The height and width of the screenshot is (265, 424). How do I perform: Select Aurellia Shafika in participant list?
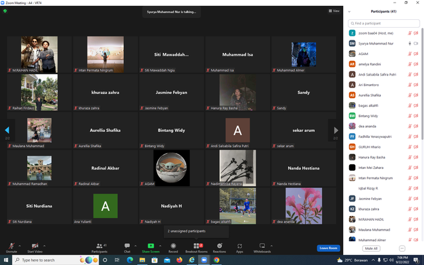pyautogui.click(x=384, y=95)
